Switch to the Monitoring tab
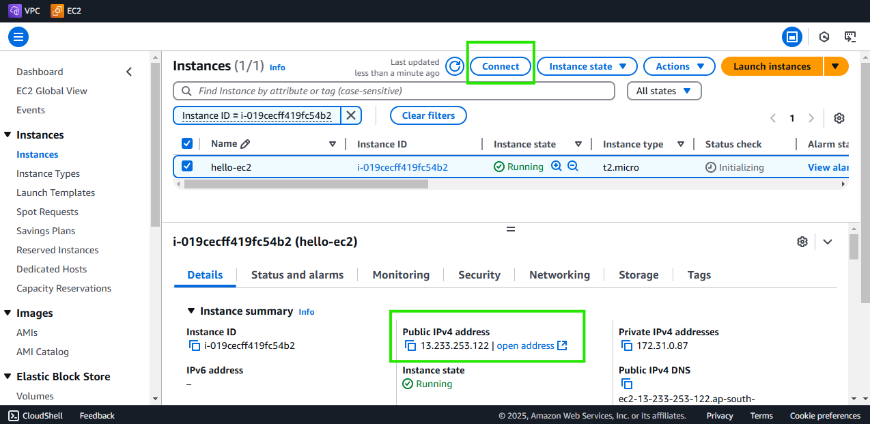Image resolution: width=870 pixels, height=424 pixels. point(400,274)
